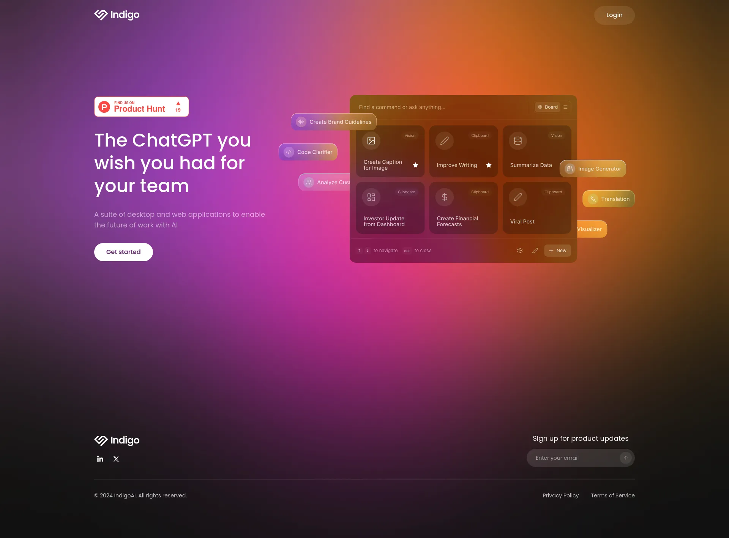Click the Create Caption for Image icon
Image resolution: width=729 pixels, height=538 pixels.
[x=371, y=140]
